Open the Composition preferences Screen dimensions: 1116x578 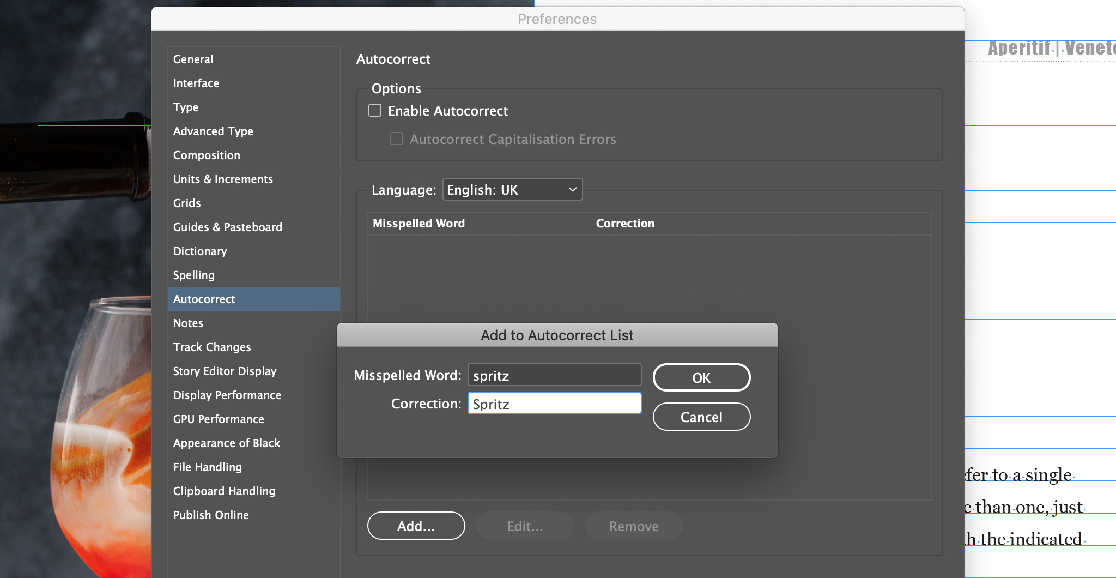click(207, 155)
